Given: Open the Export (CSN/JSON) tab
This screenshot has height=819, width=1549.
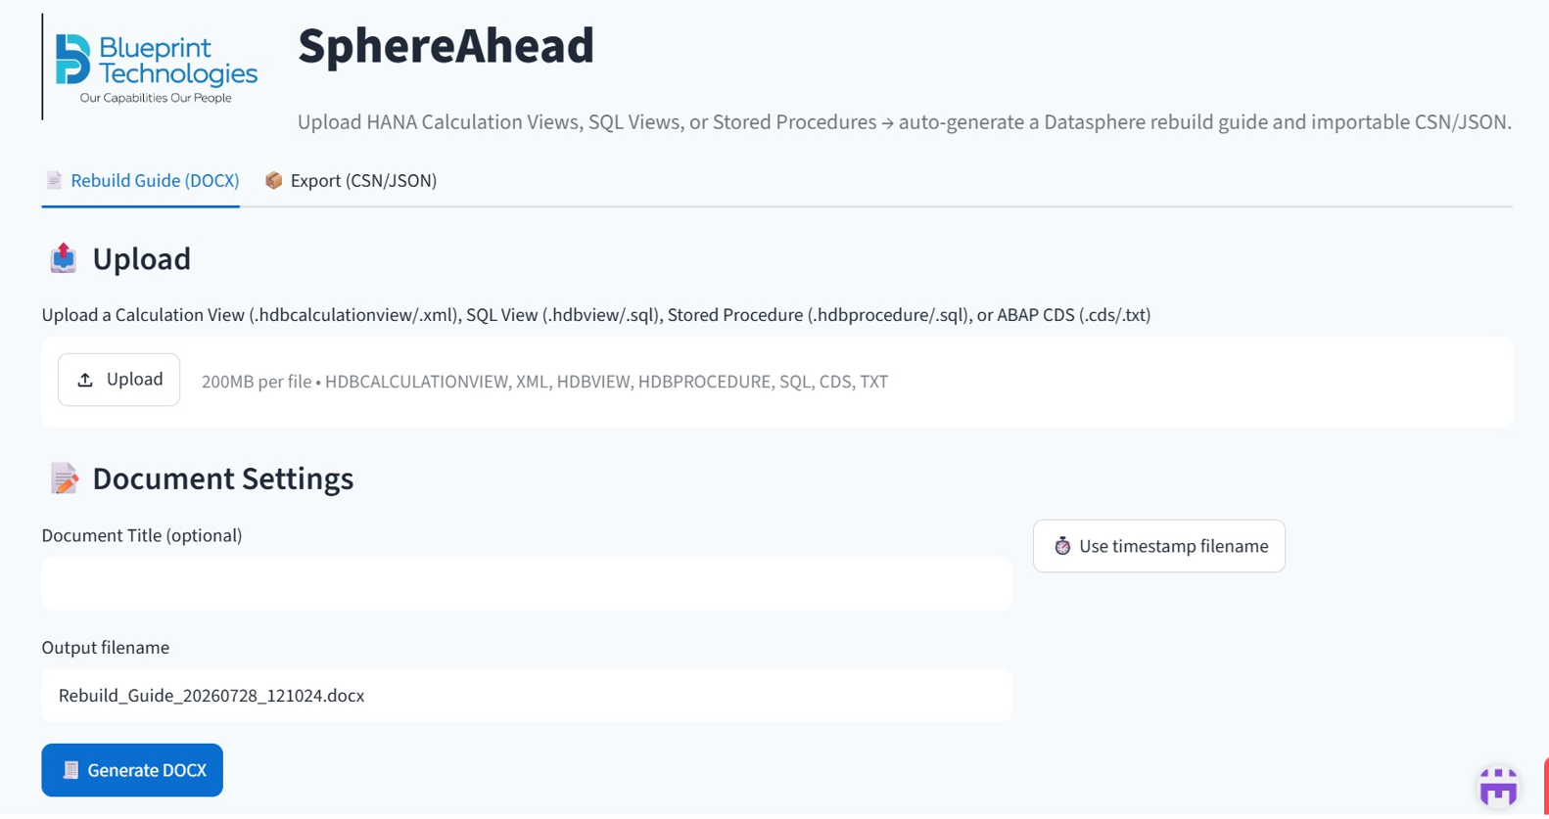Looking at the screenshot, I should coord(351,181).
